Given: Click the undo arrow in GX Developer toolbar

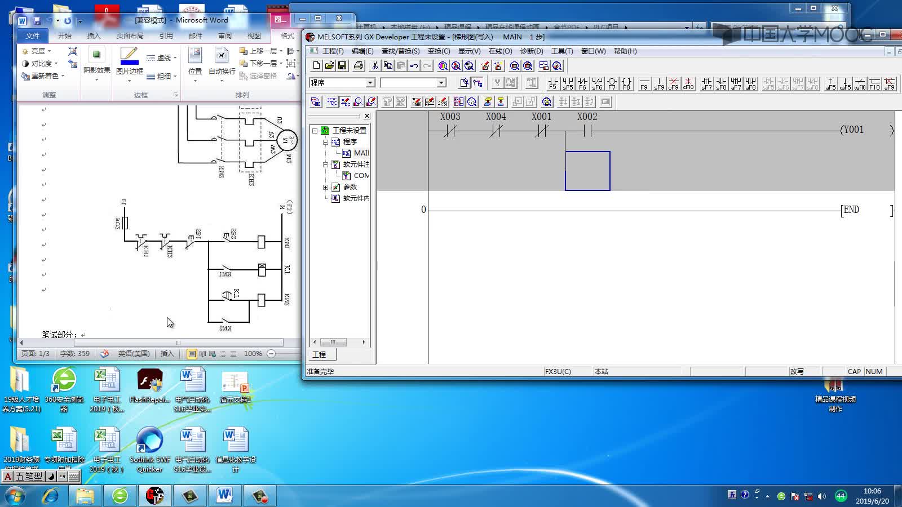Looking at the screenshot, I should [x=414, y=65].
